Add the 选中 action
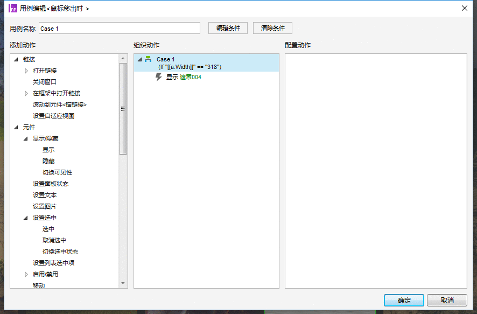The height and width of the screenshot is (314, 477). click(48, 229)
